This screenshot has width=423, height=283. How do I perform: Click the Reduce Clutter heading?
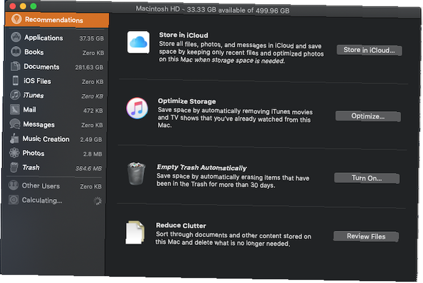[181, 225]
